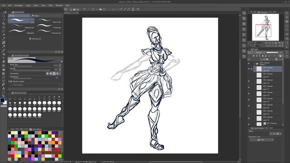
Task: Open the Filter menu
Action: tap(50, 5)
